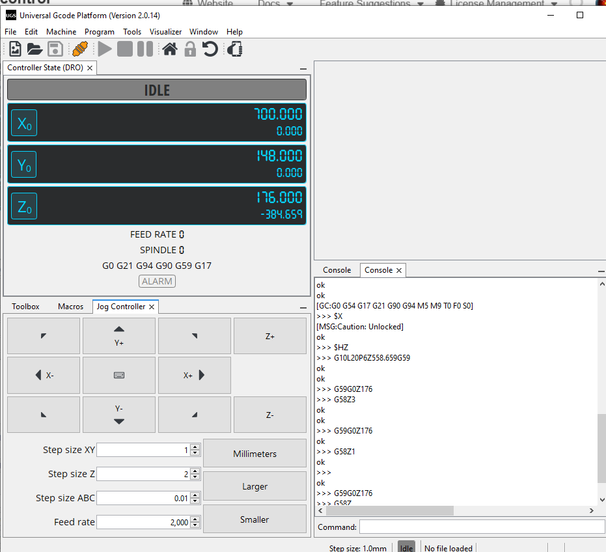The width and height of the screenshot is (606, 552).
Task: Increase Step size XY spinner up arrow
Action: point(195,447)
